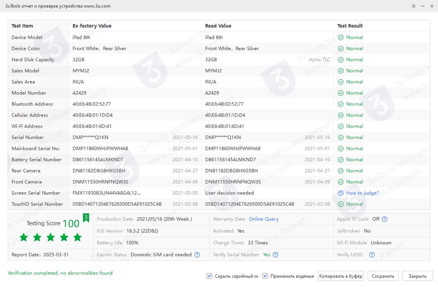438x287 pixels.
Task: Click the Jailbroken No value
Action: [367, 231]
